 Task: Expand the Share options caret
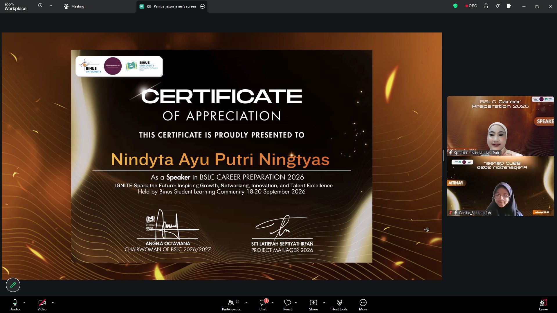324,303
